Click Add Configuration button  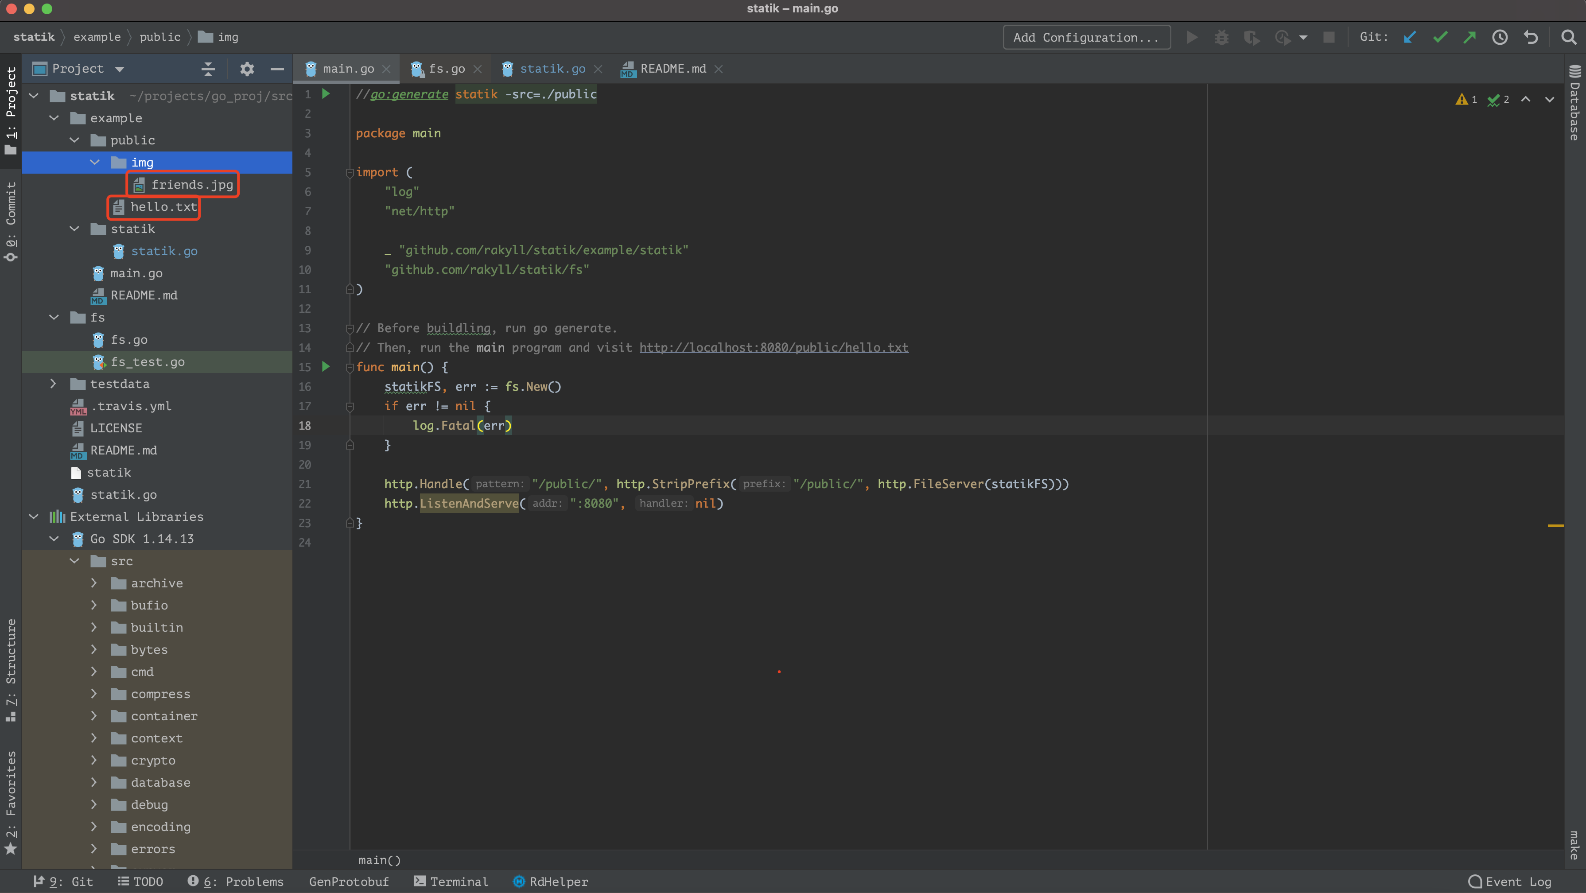[1086, 38]
